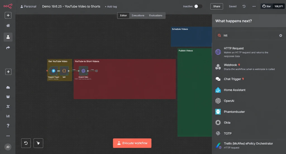Image resolution: width=286 pixels, height=154 pixels.
Task: Click the Schedule Videos sticky note
Action: 191,37
